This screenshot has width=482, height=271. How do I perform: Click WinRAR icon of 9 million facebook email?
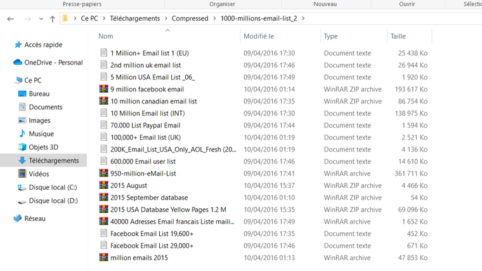click(103, 89)
